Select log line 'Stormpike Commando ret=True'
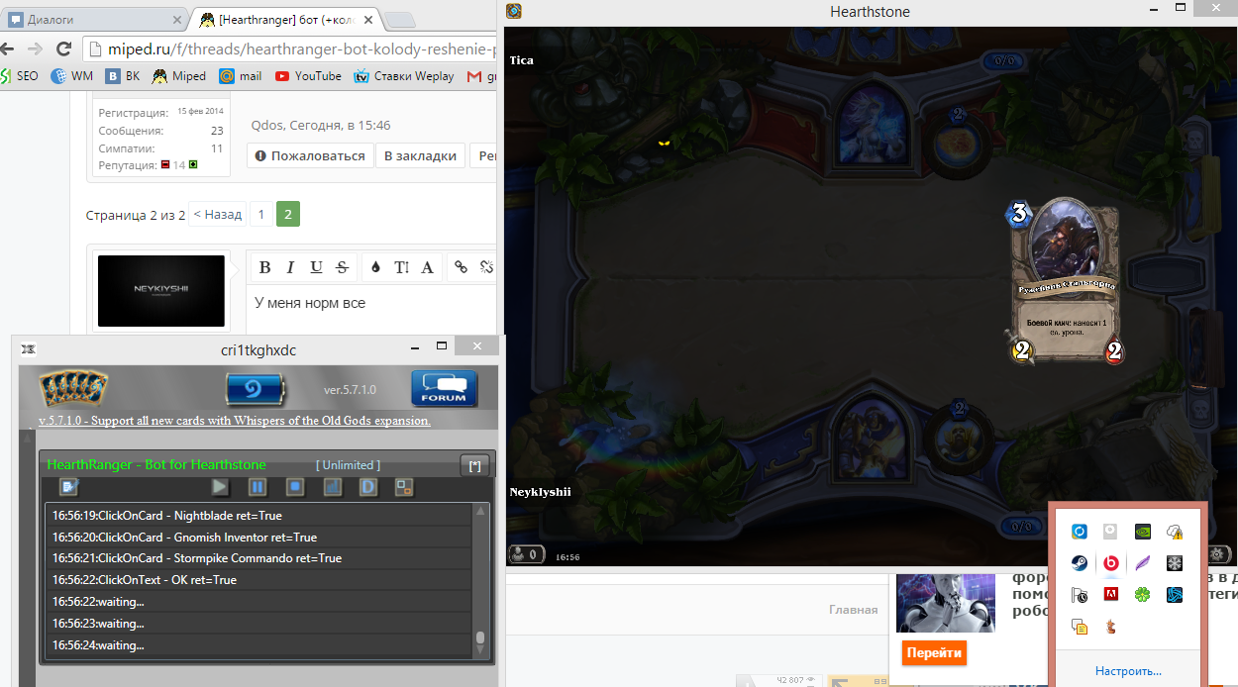 point(259,558)
